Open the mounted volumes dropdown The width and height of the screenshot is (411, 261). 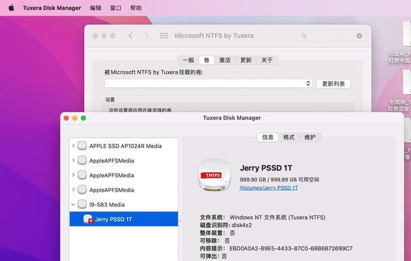tap(208, 84)
